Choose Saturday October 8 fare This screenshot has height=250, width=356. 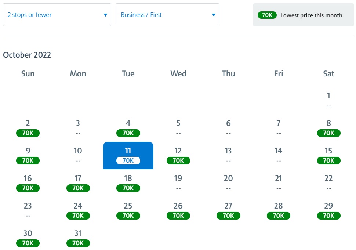[328, 128]
